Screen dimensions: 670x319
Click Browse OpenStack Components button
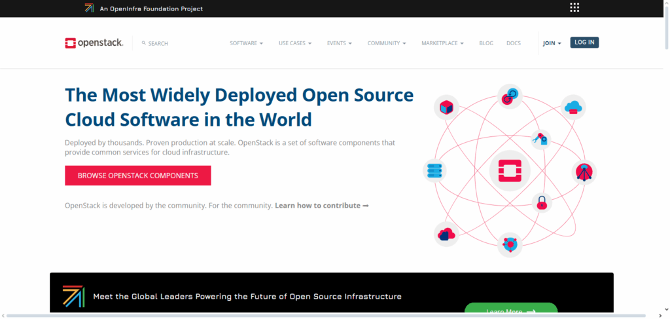pyautogui.click(x=137, y=176)
